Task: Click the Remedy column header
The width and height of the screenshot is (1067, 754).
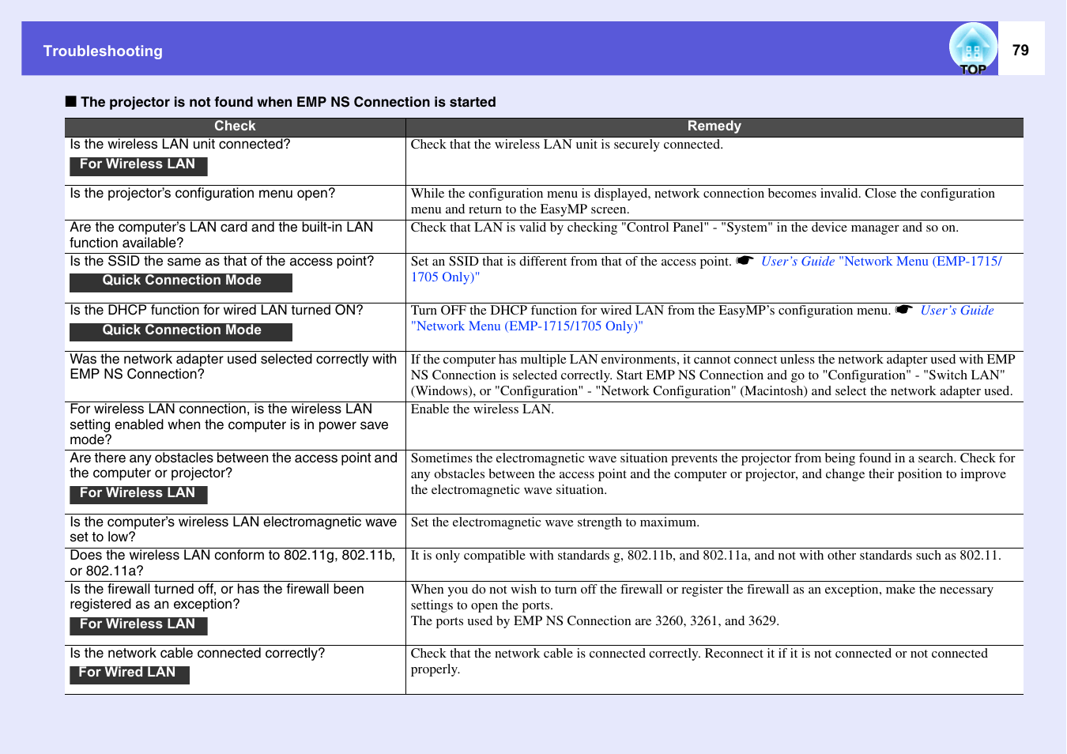Action: (x=714, y=126)
